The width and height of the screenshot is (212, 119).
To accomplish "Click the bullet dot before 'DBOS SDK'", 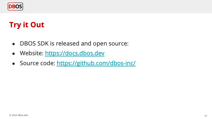I will click(14, 44).
